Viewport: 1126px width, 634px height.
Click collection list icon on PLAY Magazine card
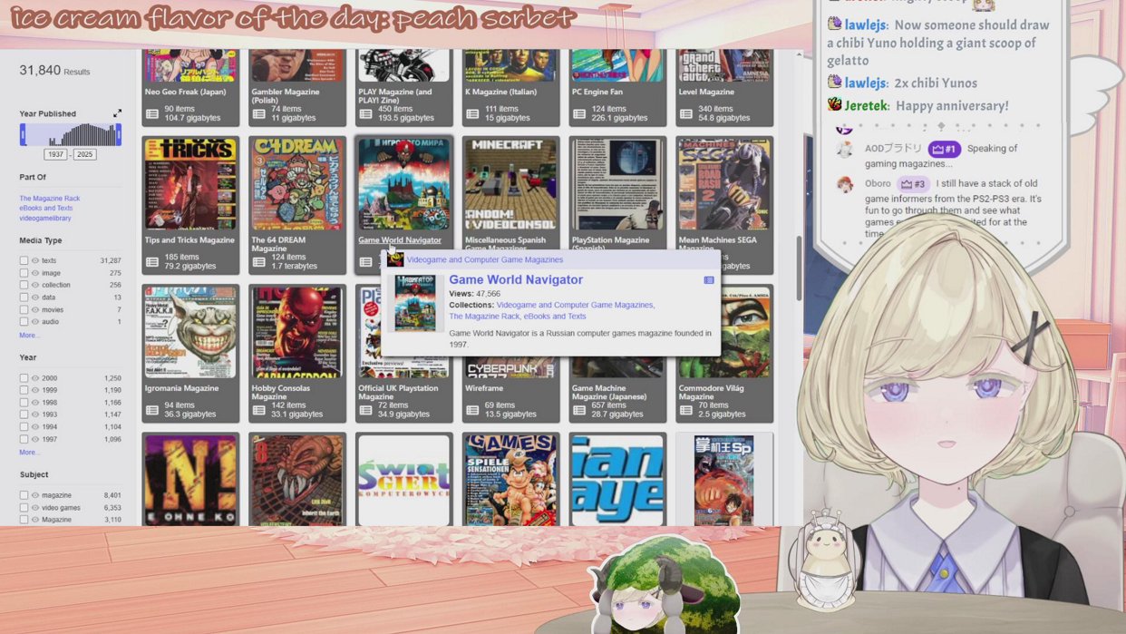click(366, 113)
